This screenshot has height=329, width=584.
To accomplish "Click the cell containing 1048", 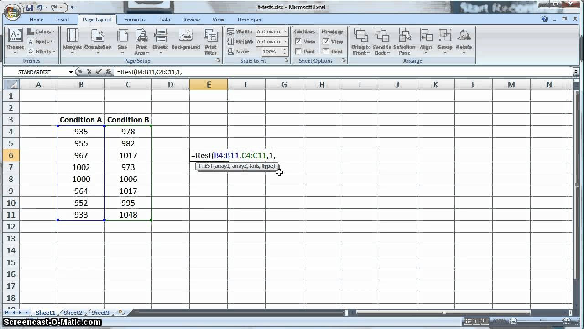I will pyautogui.click(x=128, y=215).
